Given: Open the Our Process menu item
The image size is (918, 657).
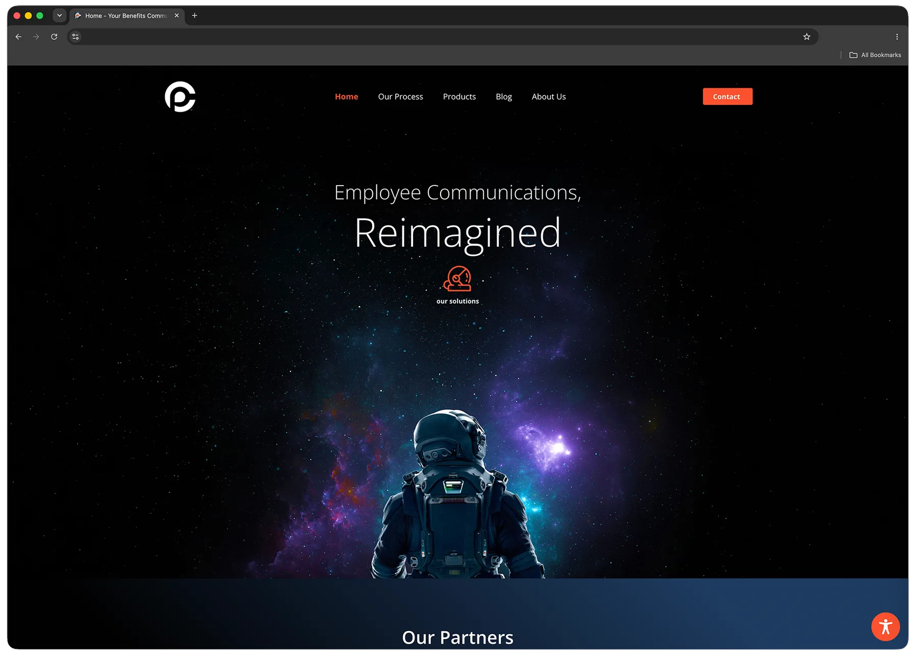Looking at the screenshot, I should point(400,97).
